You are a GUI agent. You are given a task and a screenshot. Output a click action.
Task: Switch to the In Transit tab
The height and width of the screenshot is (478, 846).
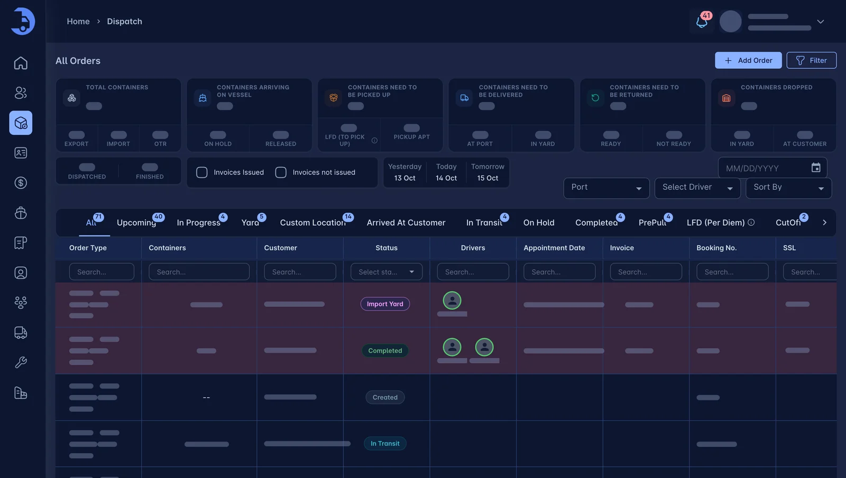pos(484,223)
